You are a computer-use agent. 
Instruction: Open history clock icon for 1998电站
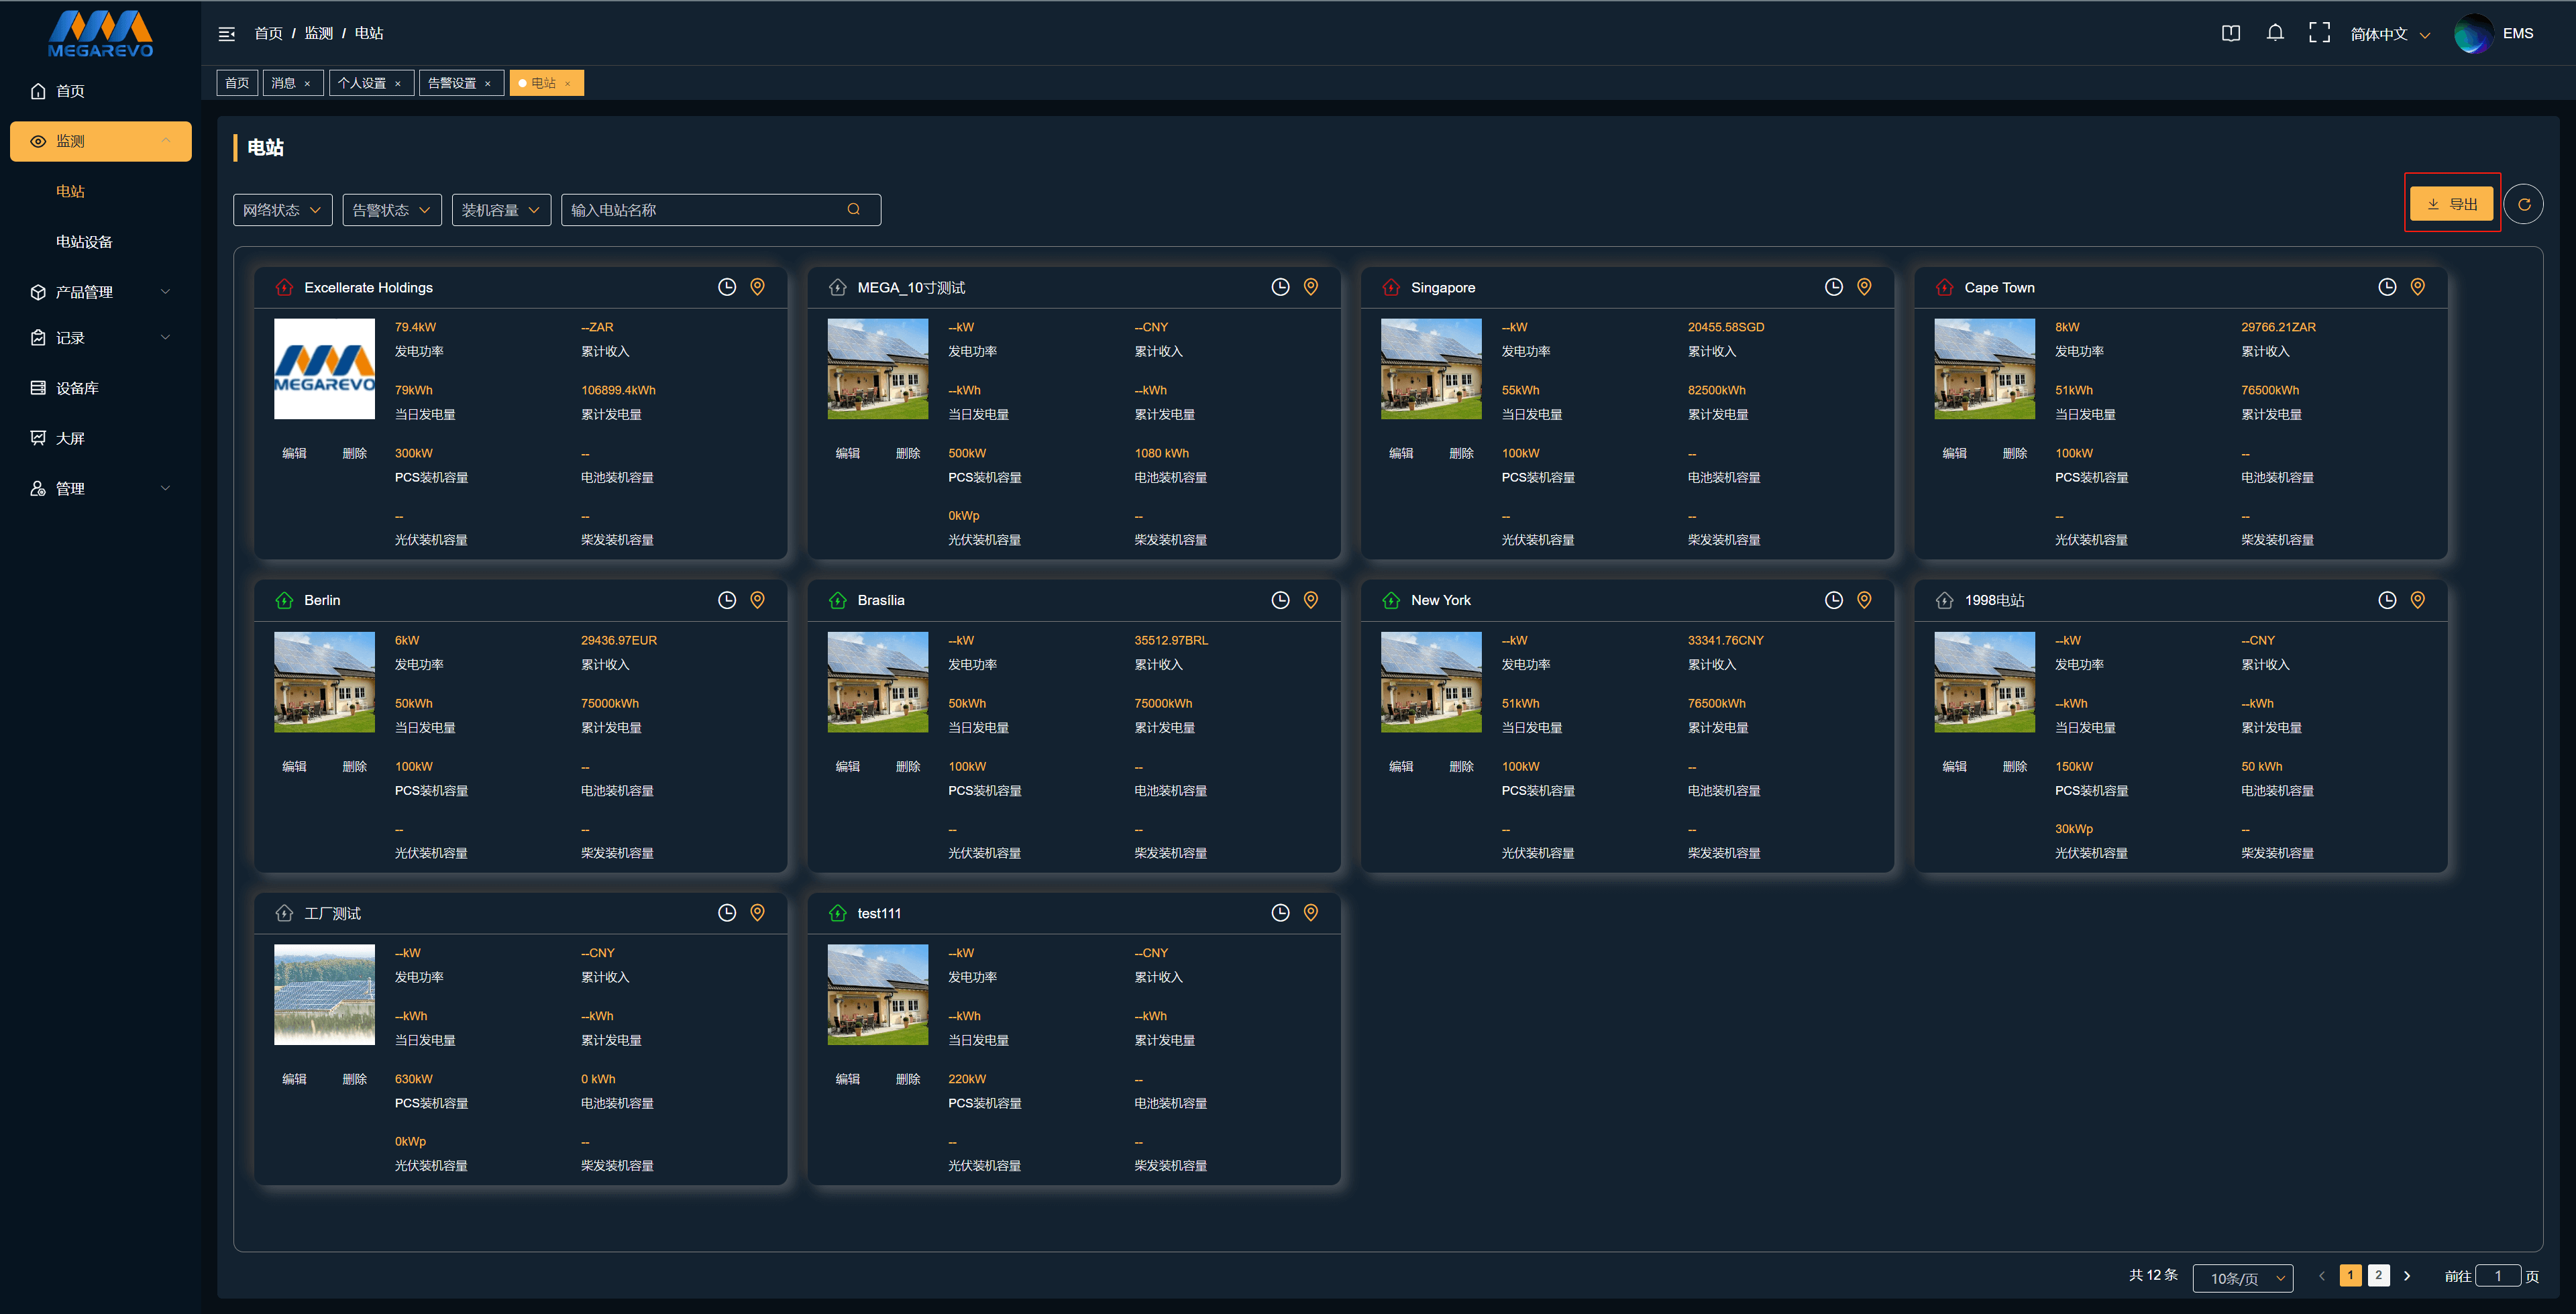pos(2387,600)
